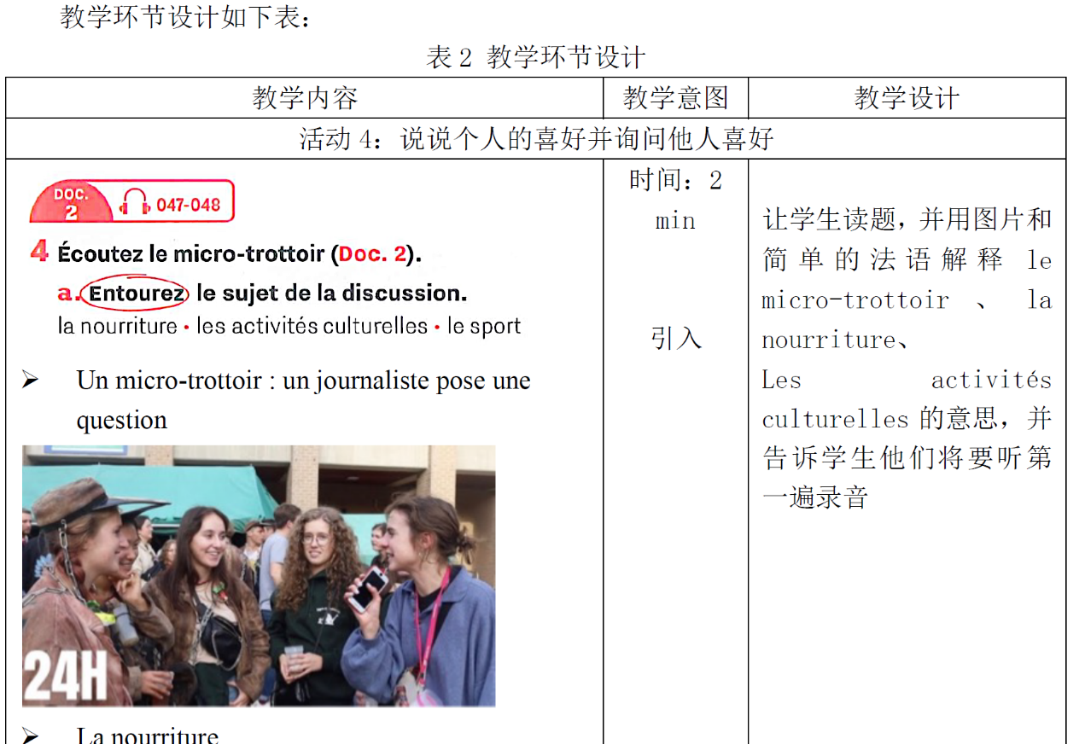The width and height of the screenshot is (1085, 744).
Task: Click the 24H logo in the photo
Action: (65, 677)
